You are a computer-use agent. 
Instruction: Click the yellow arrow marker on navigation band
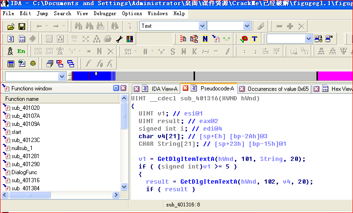96,74
